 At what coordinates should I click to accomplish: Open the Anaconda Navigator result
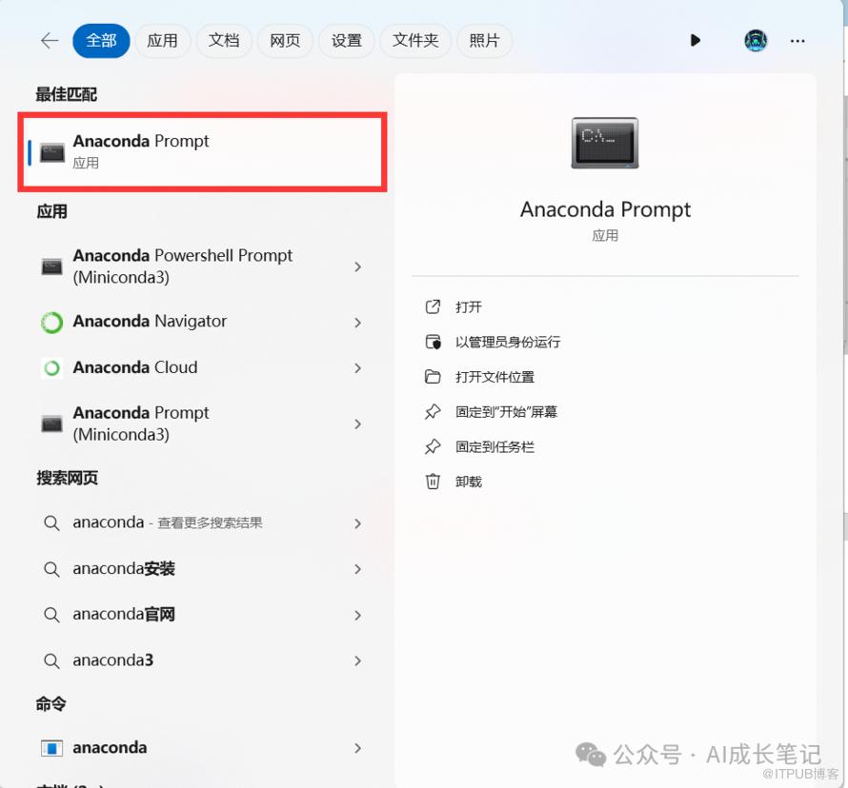[203, 322]
